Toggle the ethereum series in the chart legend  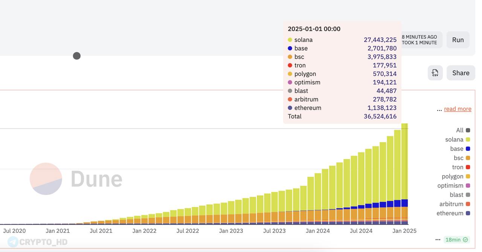pos(453,213)
